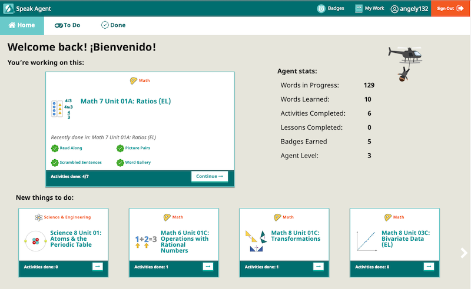Open Math 8 Unit 03C arrow button

[429, 267]
